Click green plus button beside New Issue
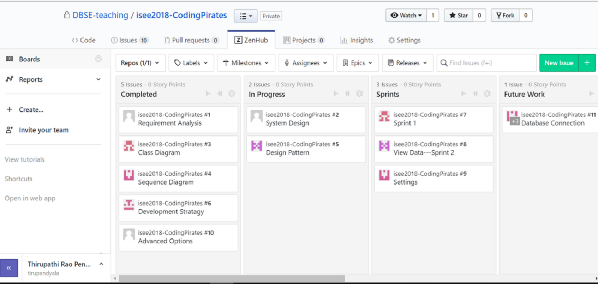 click(x=587, y=63)
